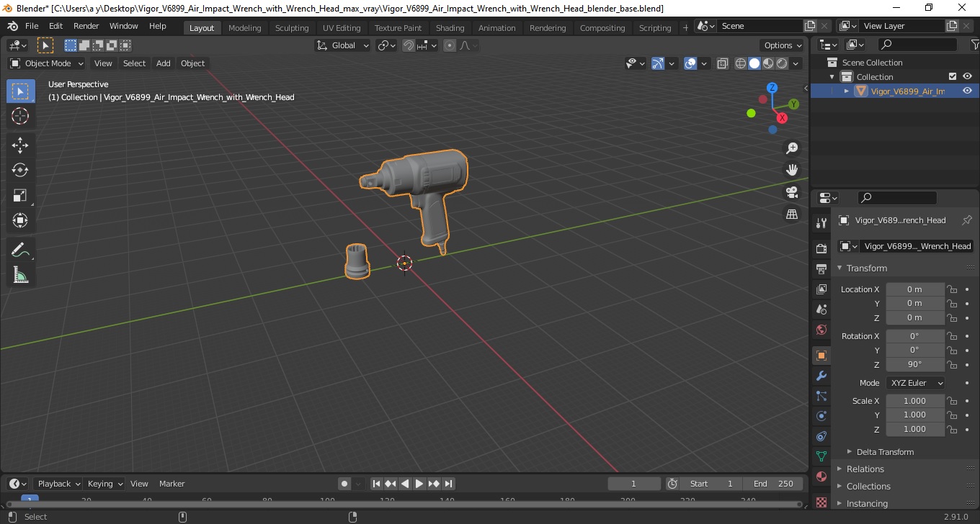Screen dimensions: 980x524
Task: Toggle X-ray view in viewport header
Action: coord(723,63)
